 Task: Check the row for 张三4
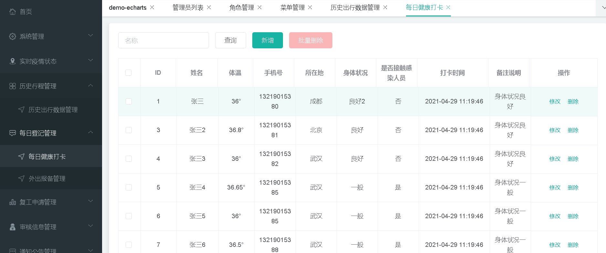(129, 187)
